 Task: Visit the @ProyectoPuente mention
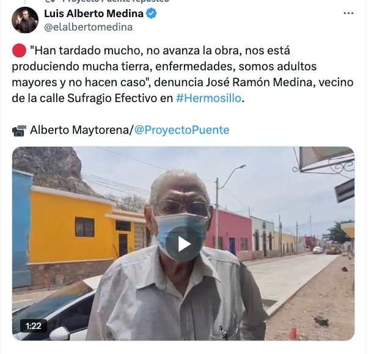[x=182, y=130]
